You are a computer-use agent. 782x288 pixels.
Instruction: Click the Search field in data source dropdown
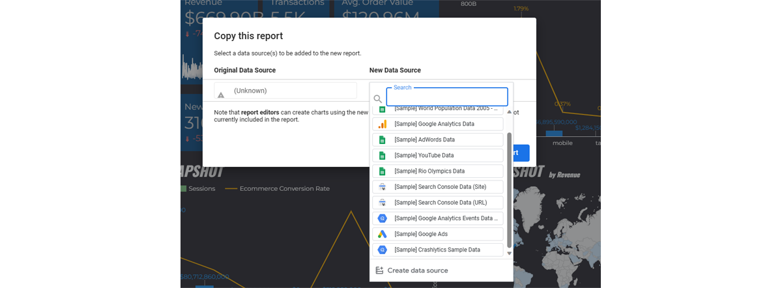point(446,96)
